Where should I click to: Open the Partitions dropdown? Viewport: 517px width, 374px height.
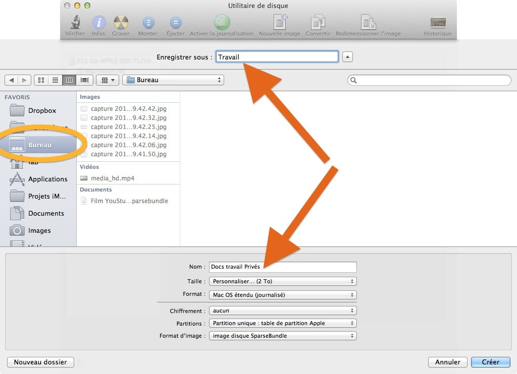[x=283, y=323]
